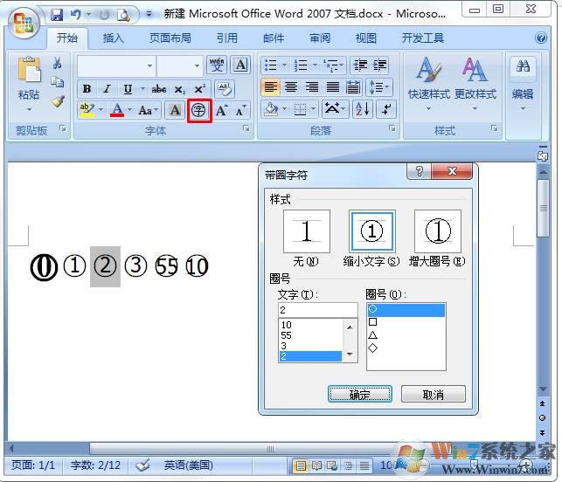Cut selection with the scissors icon
The width and height of the screenshot is (562, 482).
[x=57, y=63]
